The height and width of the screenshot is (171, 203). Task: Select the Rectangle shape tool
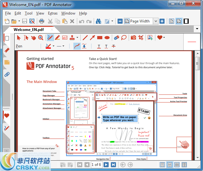[x=100, y=38]
